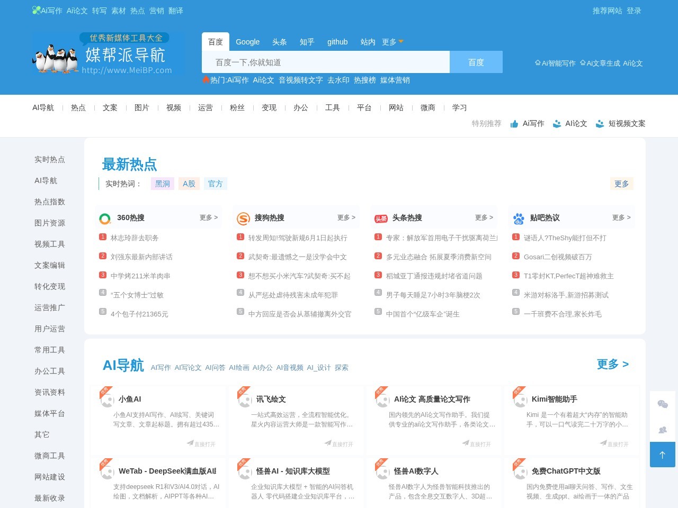Click the 头条热搜 logo icon
Screen dimensions: 678x508
[x=381, y=219]
